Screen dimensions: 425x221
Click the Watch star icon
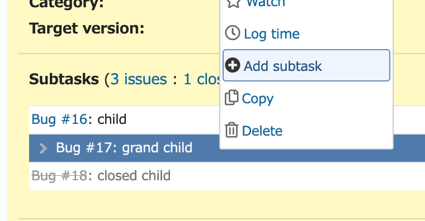point(233,3)
